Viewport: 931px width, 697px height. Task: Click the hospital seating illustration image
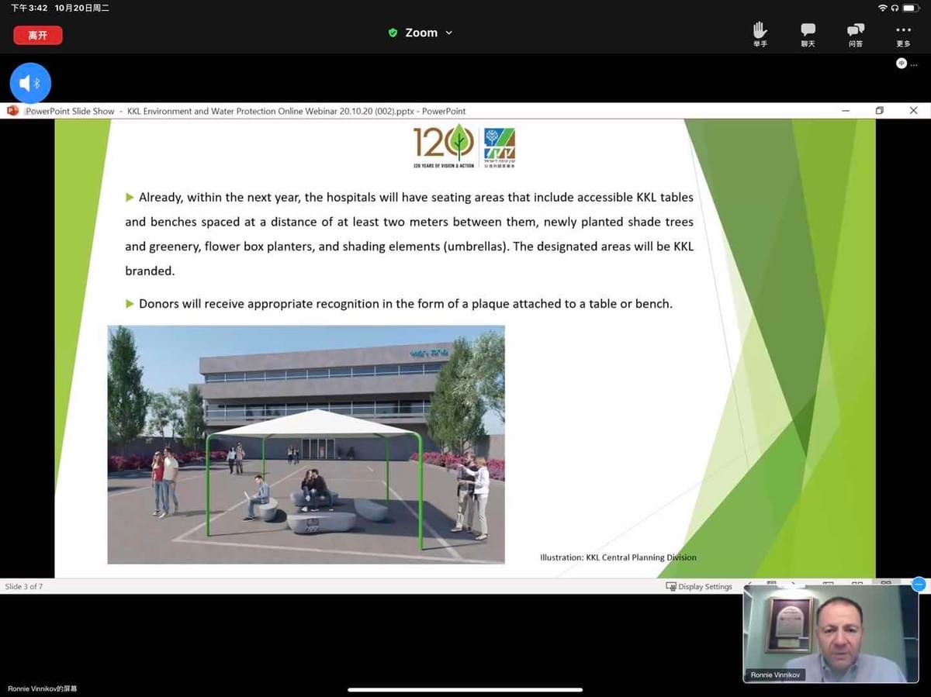306,444
